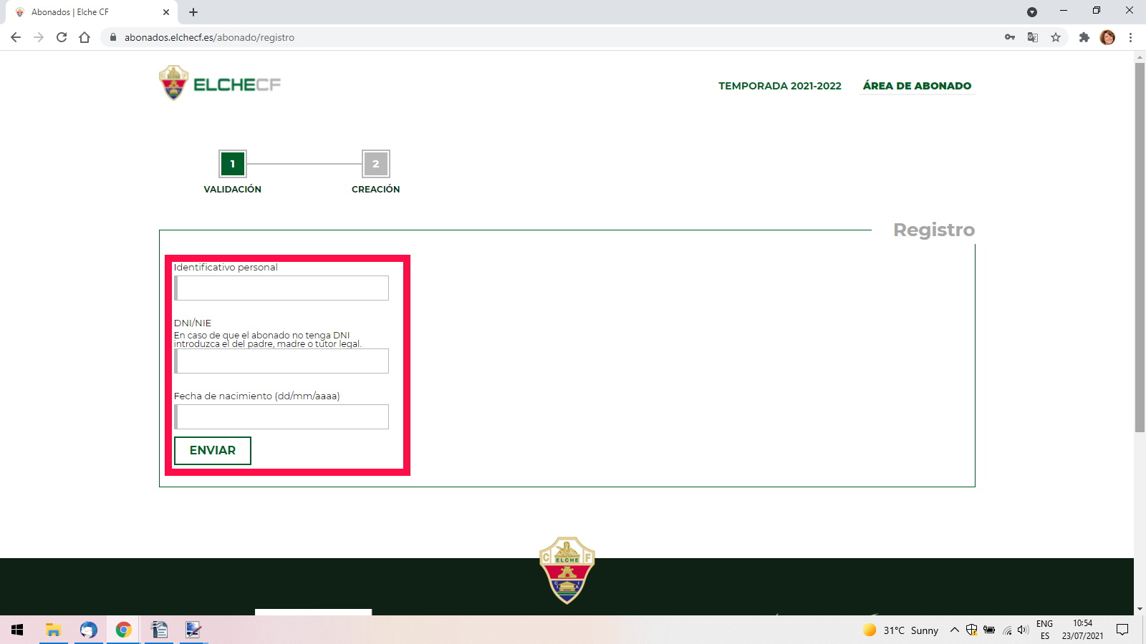Open the Chrome three-dot menu
This screenshot has height=644, width=1146.
[1131, 37]
